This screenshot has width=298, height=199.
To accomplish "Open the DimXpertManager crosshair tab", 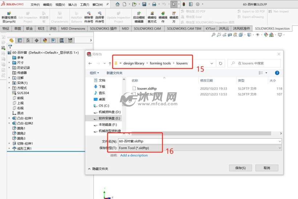I will (x=36, y=40).
